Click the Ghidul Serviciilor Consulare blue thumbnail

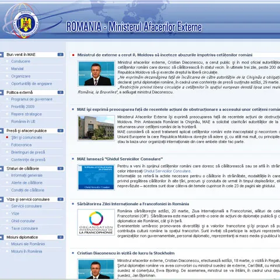[96, 177]
